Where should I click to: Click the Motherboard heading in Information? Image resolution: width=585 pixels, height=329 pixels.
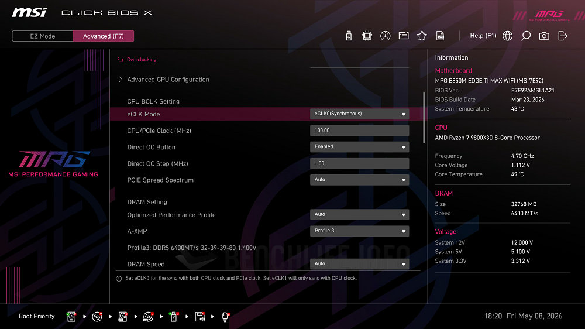point(453,71)
